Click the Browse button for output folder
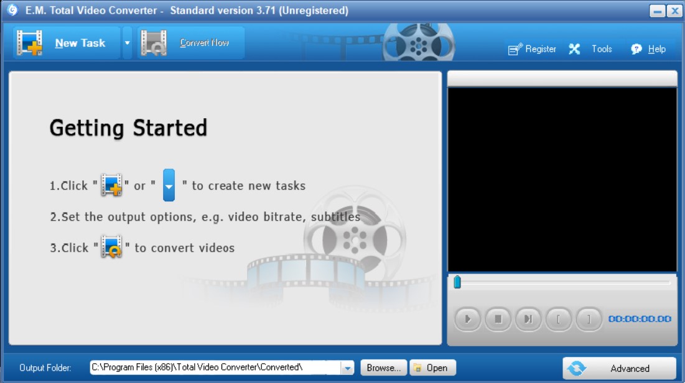Screen dimensions: 685x383 tap(383, 367)
